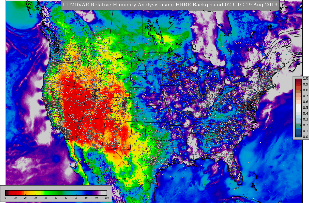The image size is (309, 203).
Task: Click the 0.0 label on the vertical colorbar
Action: tap(305, 137)
